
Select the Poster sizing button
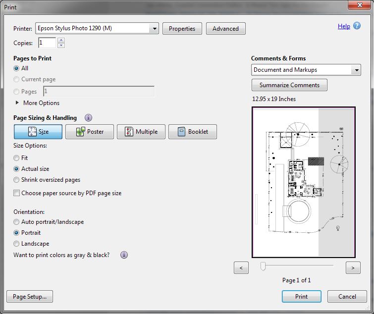[90, 132]
